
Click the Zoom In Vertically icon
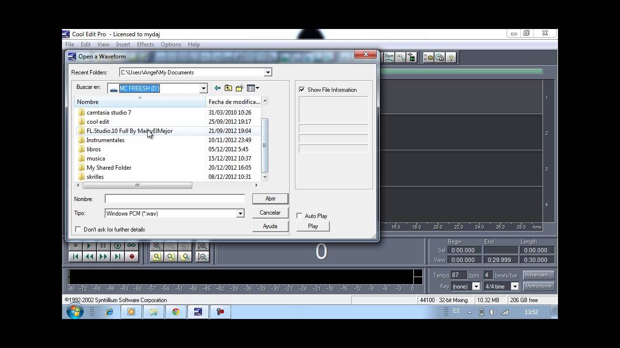click(202, 246)
